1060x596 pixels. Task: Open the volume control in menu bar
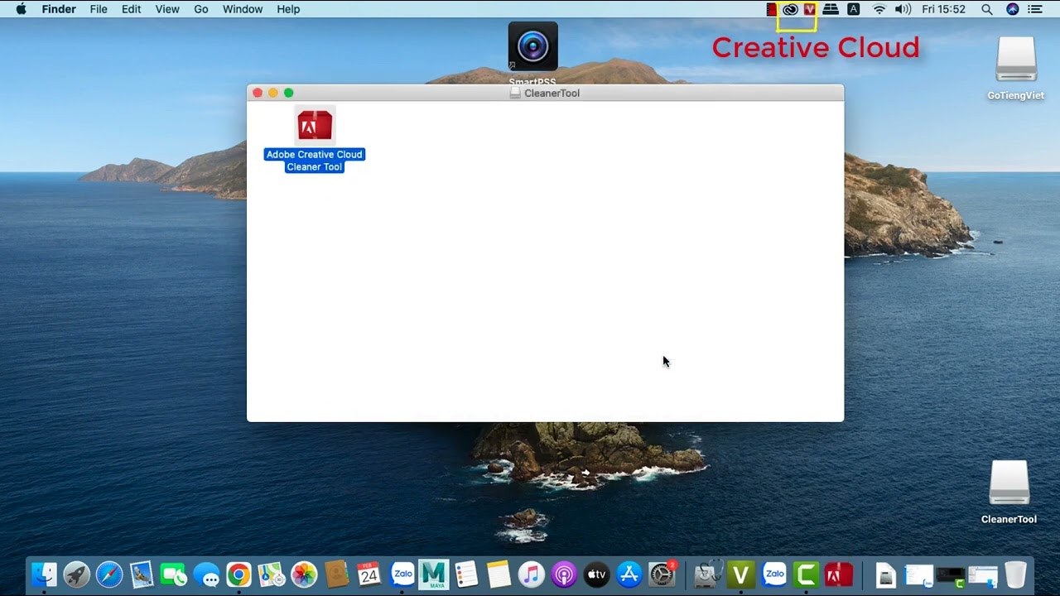[903, 9]
